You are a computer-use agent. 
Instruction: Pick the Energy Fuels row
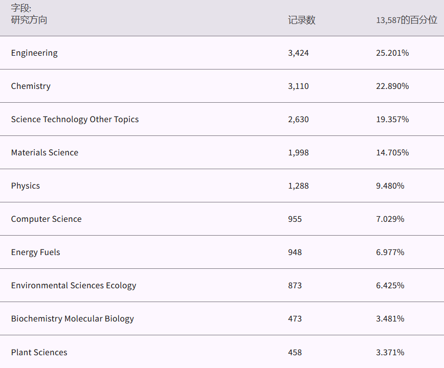pyautogui.click(x=35, y=252)
